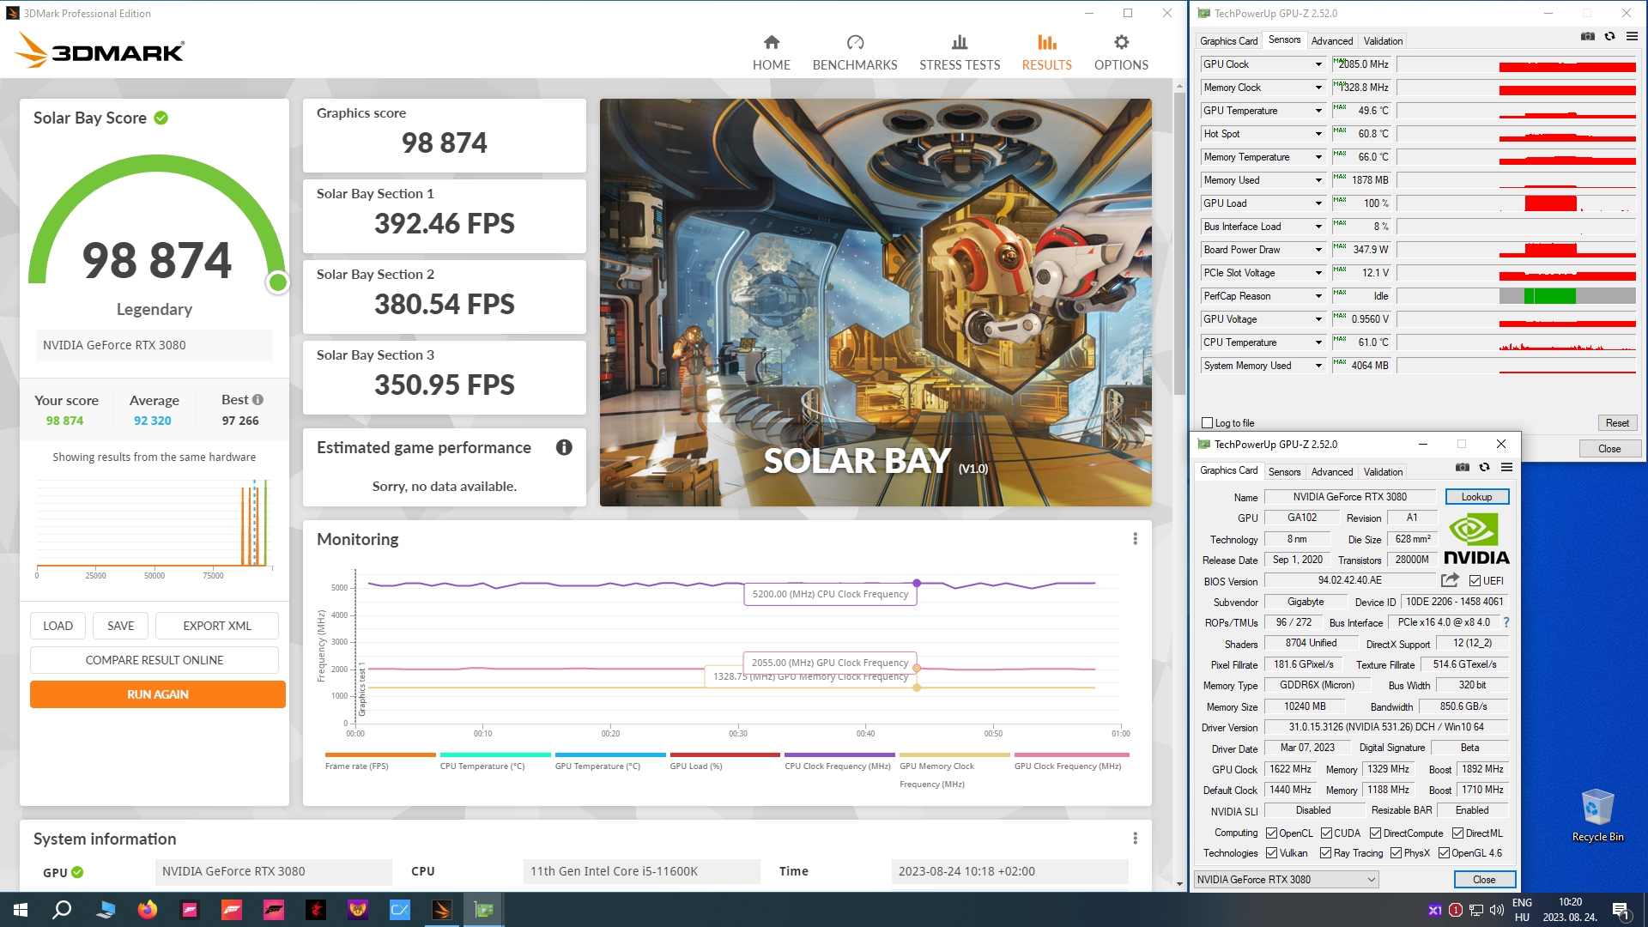
Task: Switch to Graphics Card tab in upper GPU-Z window
Action: (1228, 41)
